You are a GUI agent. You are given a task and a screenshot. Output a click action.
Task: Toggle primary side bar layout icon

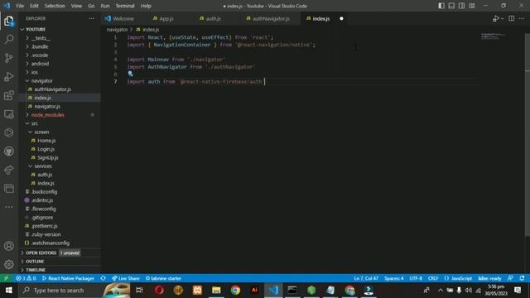click(x=441, y=6)
